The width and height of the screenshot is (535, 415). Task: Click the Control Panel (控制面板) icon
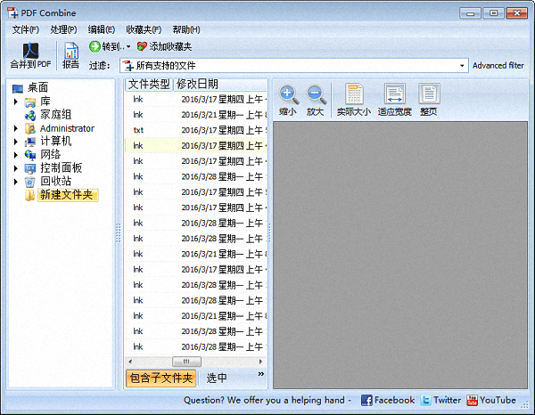click(30, 168)
